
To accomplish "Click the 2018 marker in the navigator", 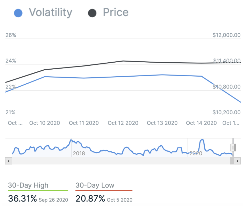I will click(x=79, y=153).
